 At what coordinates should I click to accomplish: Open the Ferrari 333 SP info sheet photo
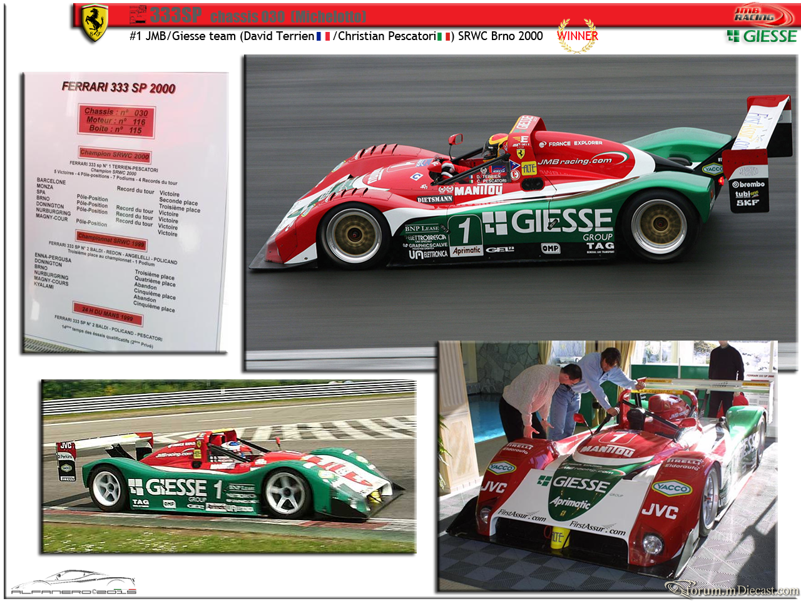coord(125,212)
